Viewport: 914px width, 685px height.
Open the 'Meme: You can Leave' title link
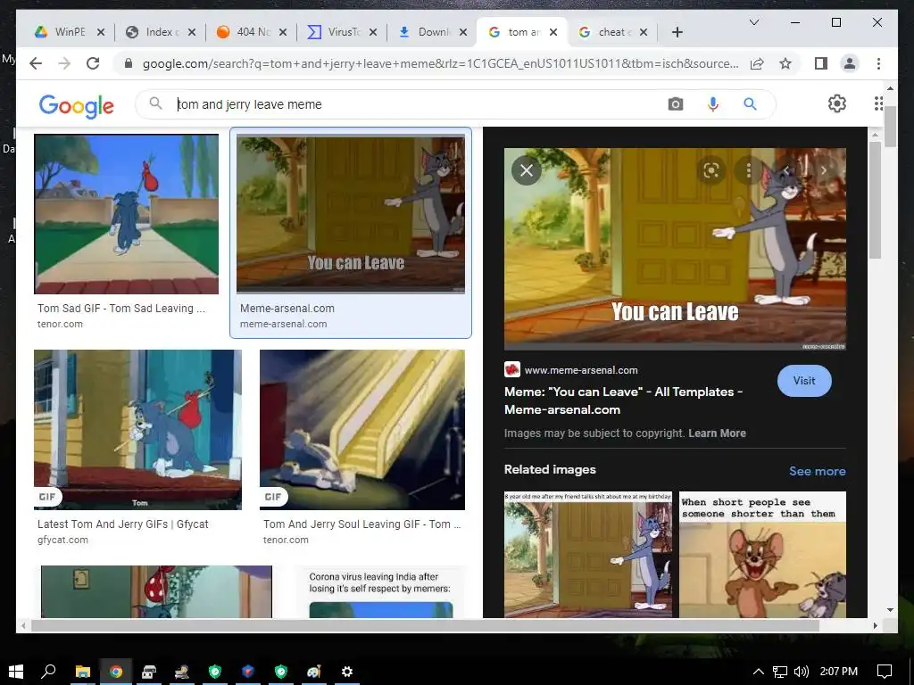tap(623, 400)
